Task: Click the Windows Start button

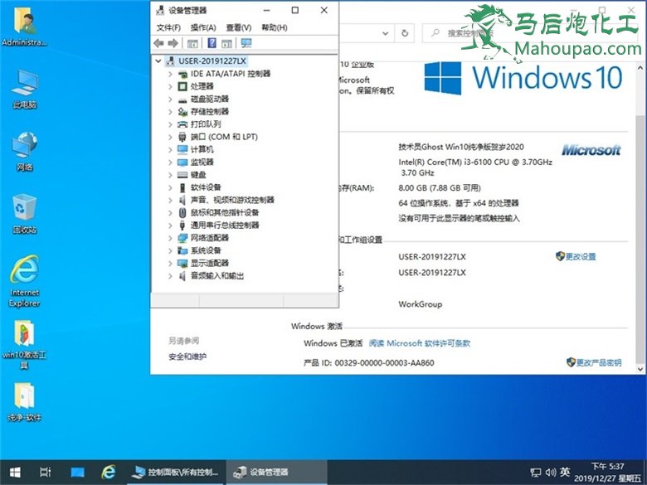Action: tap(14, 472)
